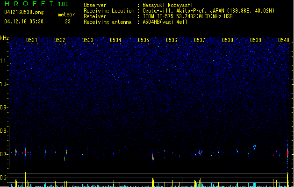Screen dimensions: 294x187
Task: Click the date stamp 04.12.16 05:30
Action: (x=24, y=22)
